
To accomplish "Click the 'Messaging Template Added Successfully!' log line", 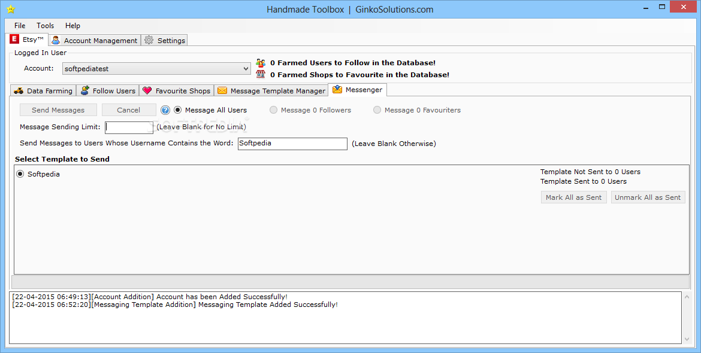I will coord(175,305).
